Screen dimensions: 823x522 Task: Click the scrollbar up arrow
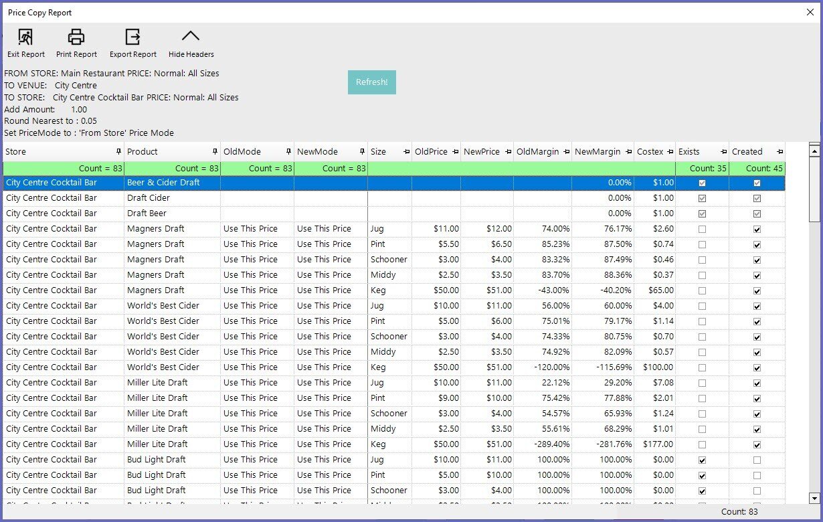(814, 151)
